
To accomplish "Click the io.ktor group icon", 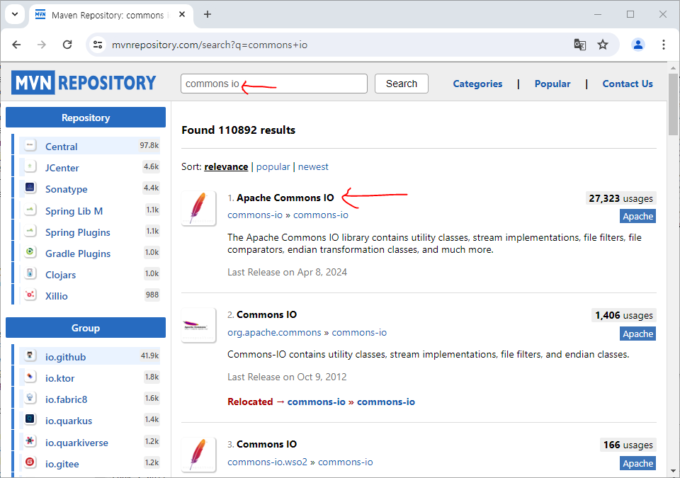I will (x=30, y=377).
